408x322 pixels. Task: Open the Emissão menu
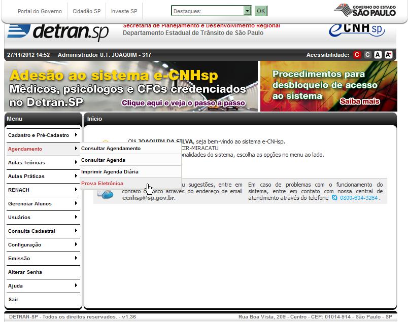(x=43, y=258)
